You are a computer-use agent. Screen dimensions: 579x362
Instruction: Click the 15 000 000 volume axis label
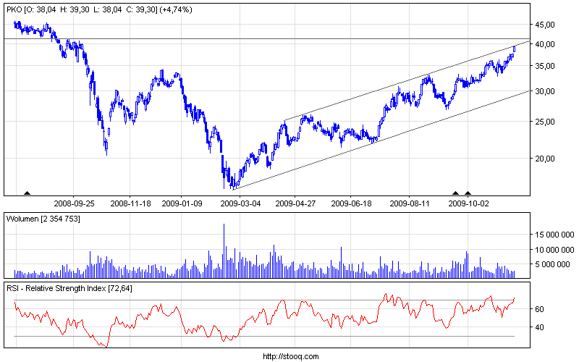554,235
